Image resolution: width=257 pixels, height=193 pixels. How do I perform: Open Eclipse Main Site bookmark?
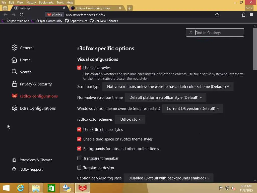pyautogui.click(x=16, y=21)
